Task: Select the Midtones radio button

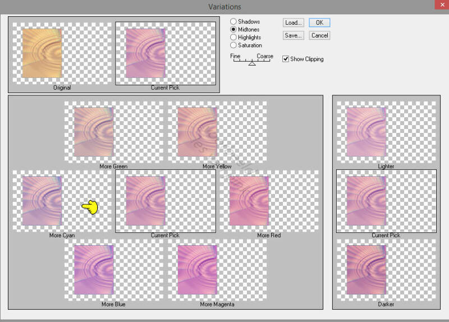Action: click(233, 30)
